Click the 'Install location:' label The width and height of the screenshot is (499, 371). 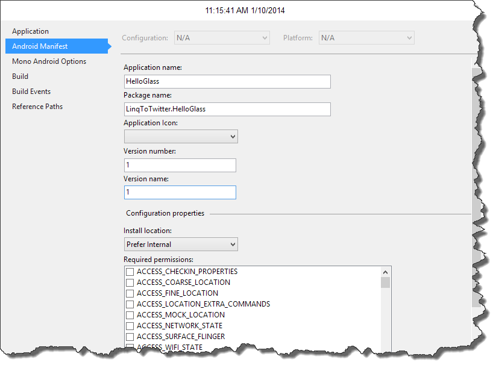(x=147, y=231)
